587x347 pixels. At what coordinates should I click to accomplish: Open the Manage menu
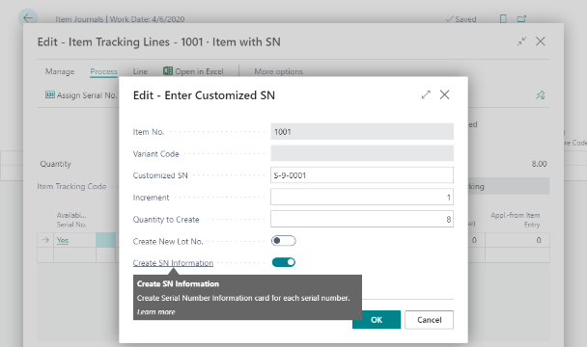[x=60, y=71]
